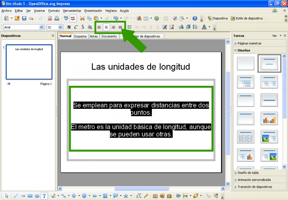Toggle justified text alignment

pyautogui.click(x=120, y=27)
